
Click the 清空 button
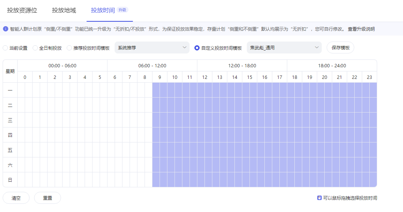click(16, 198)
